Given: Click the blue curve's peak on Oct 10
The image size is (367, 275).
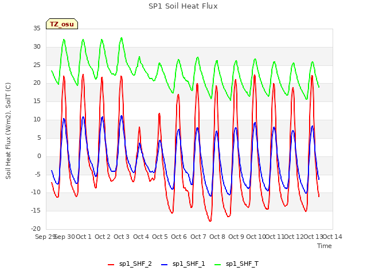Looking at the screenshot, I should 255,123.
